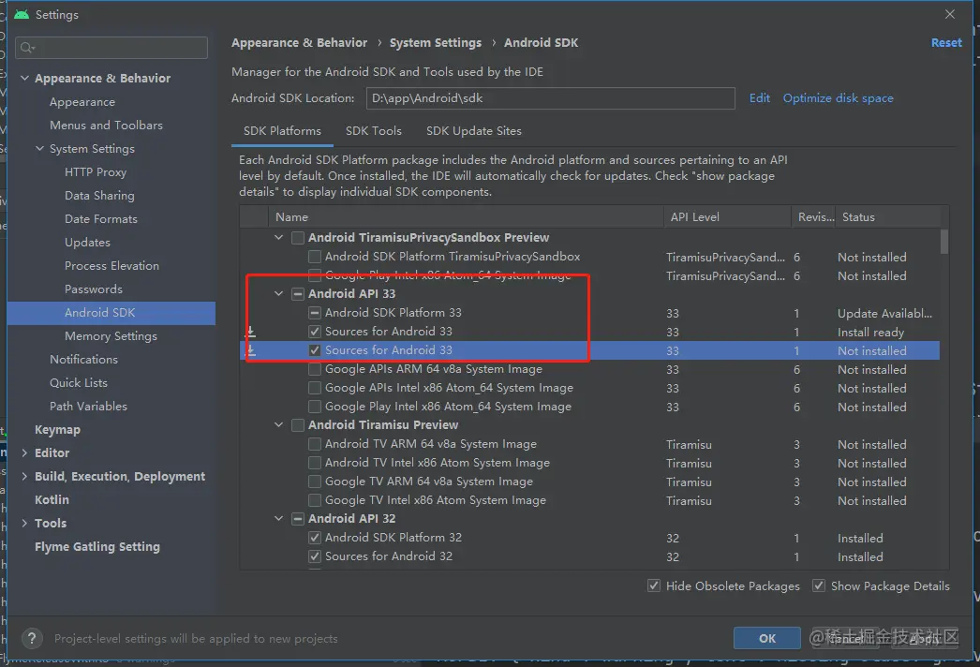Collapse the Android API 32 group
980x667 pixels.
(279, 519)
